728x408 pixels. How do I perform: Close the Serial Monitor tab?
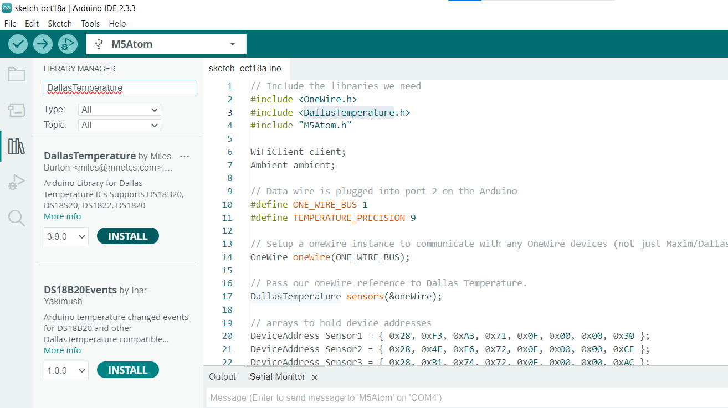pyautogui.click(x=315, y=377)
